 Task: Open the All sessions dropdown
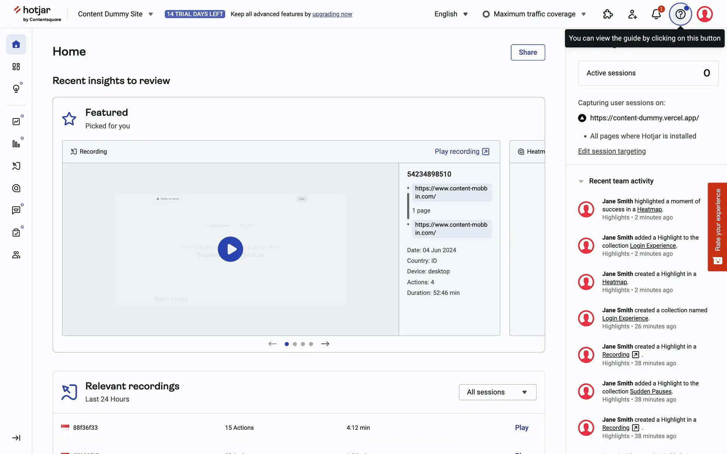pyautogui.click(x=497, y=392)
